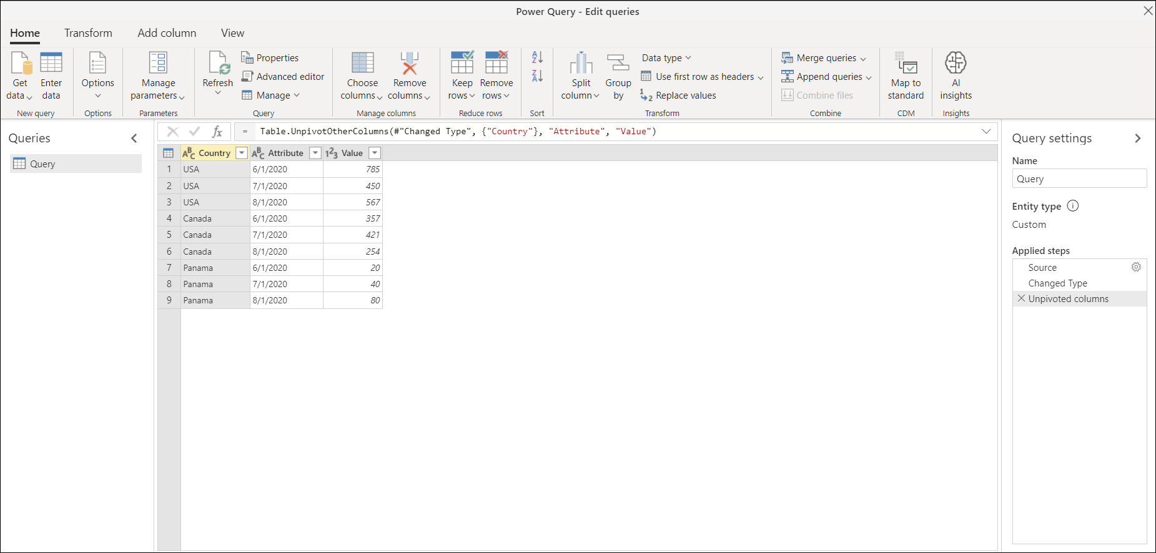Sort ascending with the A-Z icon
Image resolution: width=1156 pixels, height=553 pixels.
(x=537, y=57)
